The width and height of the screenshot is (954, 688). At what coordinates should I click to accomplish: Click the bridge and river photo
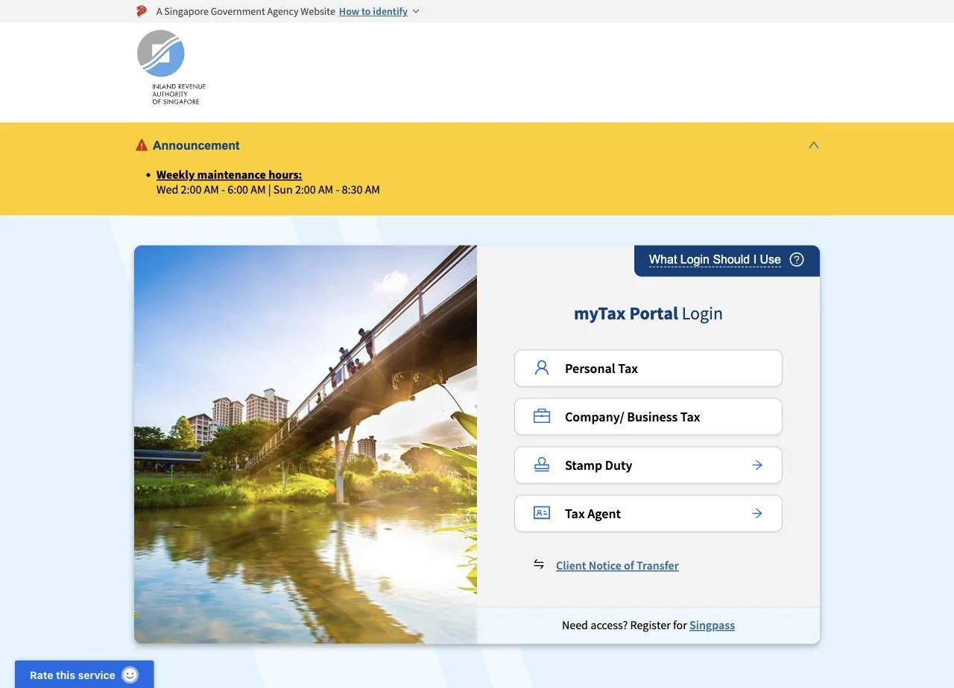(x=306, y=445)
